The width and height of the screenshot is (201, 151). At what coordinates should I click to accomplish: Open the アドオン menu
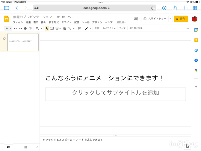click(x=97, y=22)
